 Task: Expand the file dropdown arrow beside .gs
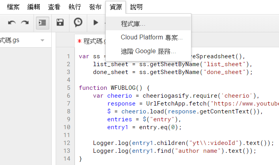pyautogui.click(x=42, y=40)
